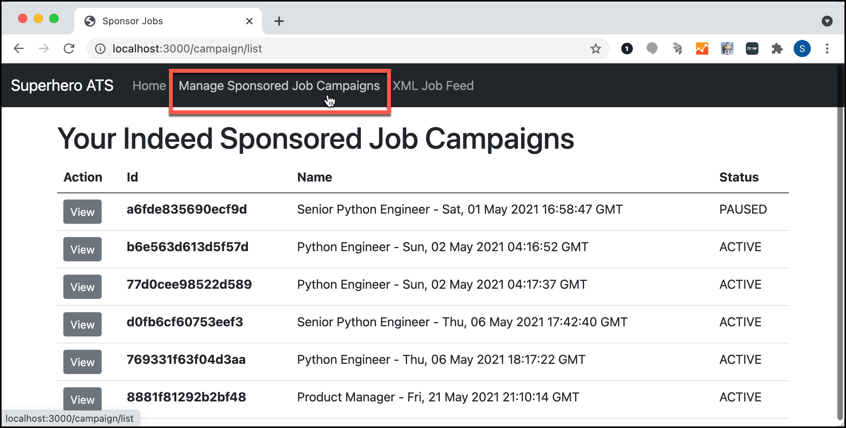This screenshot has width=846, height=428.
Task: Select the Sponsor Jobs tab
Action: [168, 21]
